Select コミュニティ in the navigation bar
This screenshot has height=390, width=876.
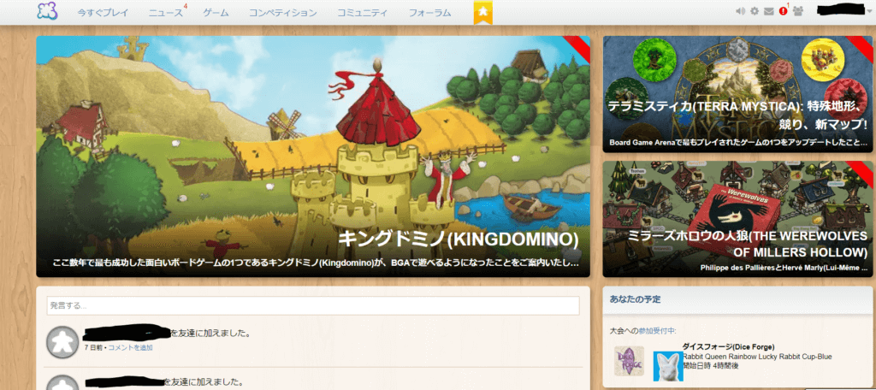coord(362,13)
